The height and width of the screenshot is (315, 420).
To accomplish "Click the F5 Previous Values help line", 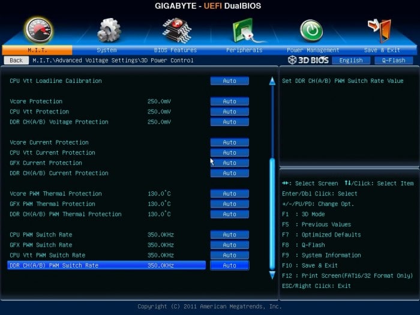I will pos(317,224).
